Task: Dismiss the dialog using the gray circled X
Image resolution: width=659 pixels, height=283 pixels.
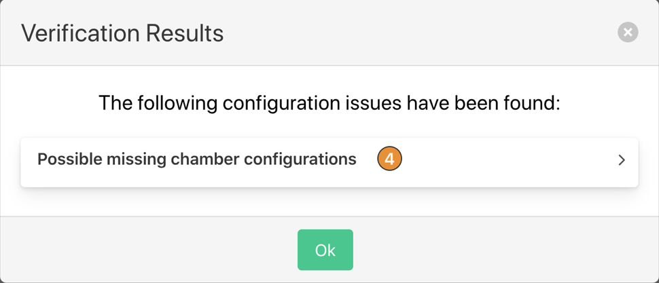Action: point(628,32)
